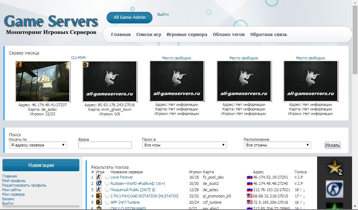Screen dimensions: 358x210
Task: Open Главная in the top navigation bar
Action: click(121, 35)
